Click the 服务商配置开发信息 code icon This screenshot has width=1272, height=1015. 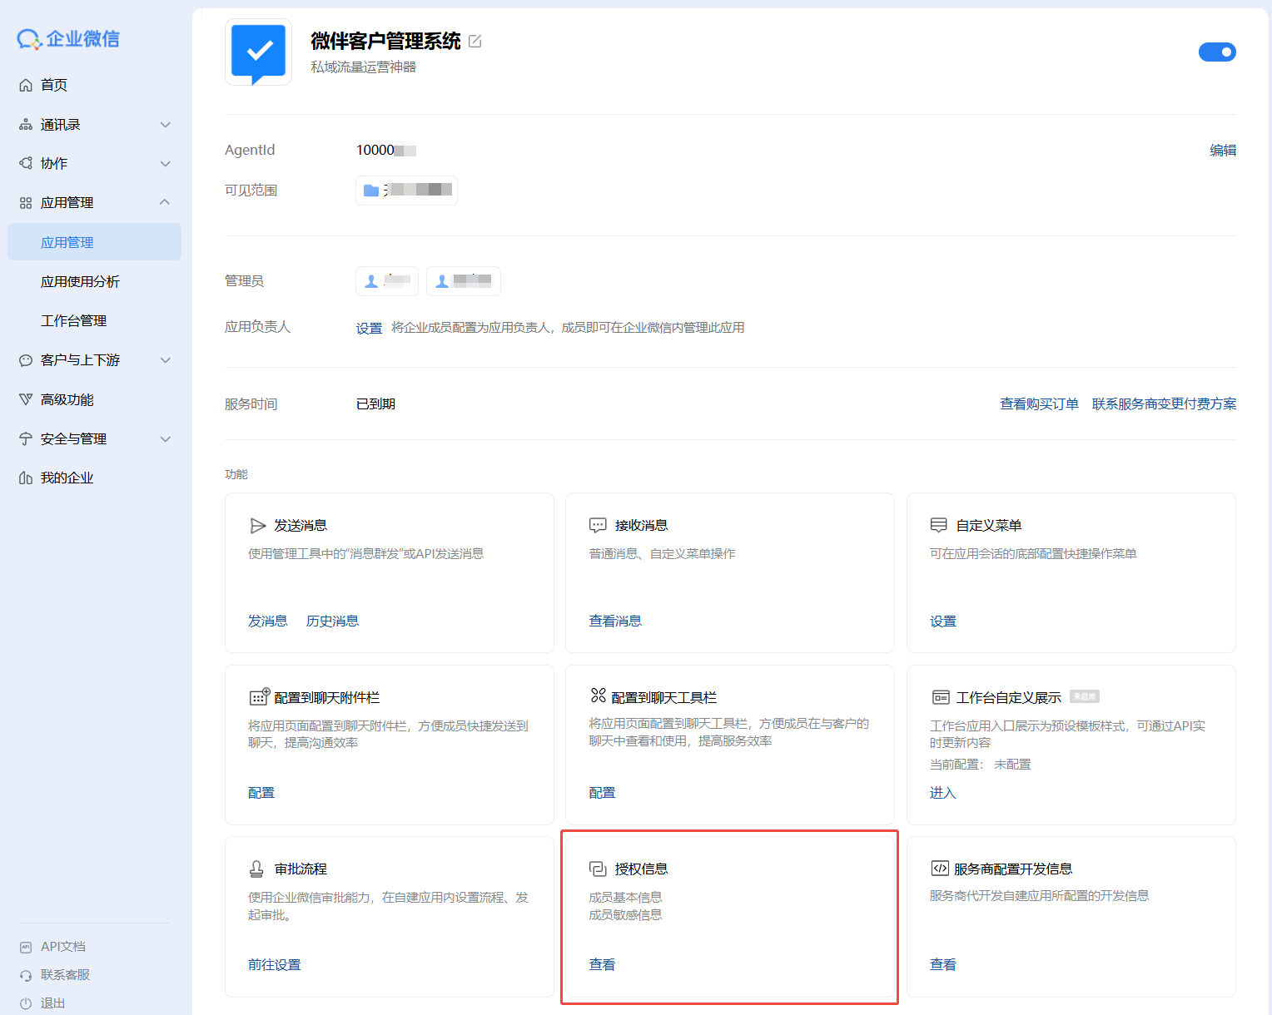coord(939,869)
